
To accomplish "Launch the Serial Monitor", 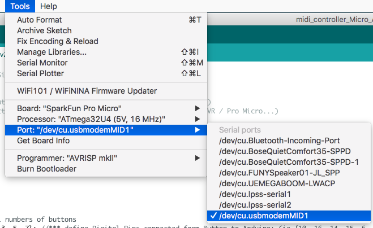I will click(x=42, y=63).
